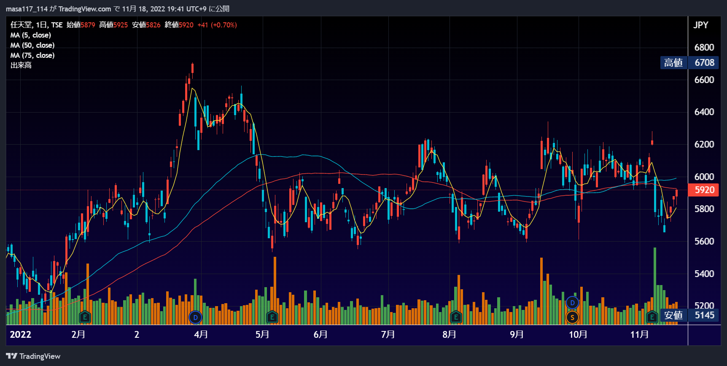The height and width of the screenshot is (366, 727).
Task: Open the earnings E marker above 5月
Action: pos(272,317)
